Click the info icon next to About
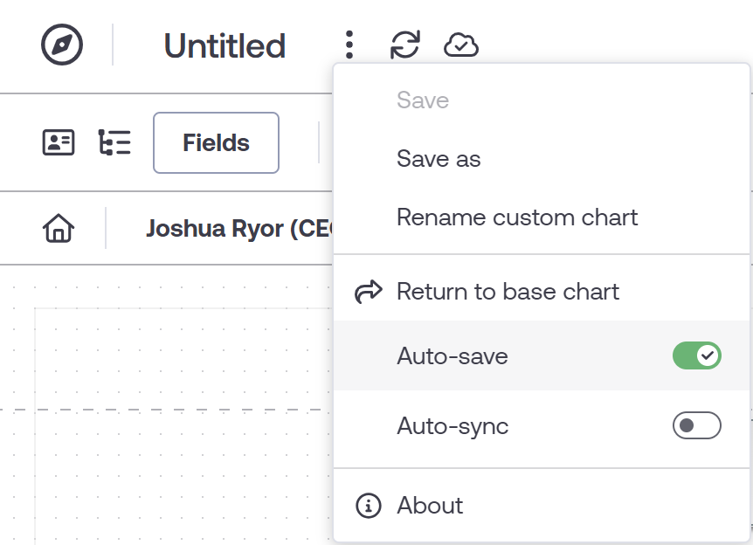The width and height of the screenshot is (753, 545). tap(370, 505)
